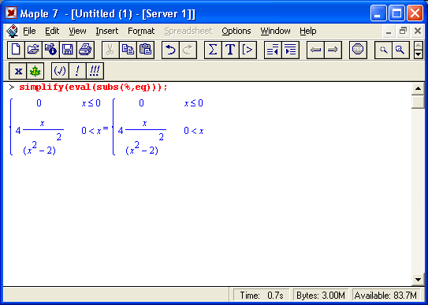The width and height of the screenshot is (428, 305).
Task: Insert text with the T icon
Action: click(x=230, y=50)
